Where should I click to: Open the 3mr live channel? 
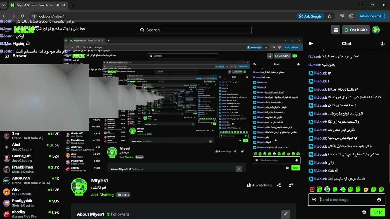[32, 136]
